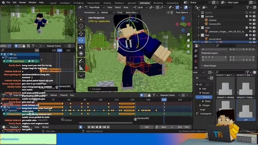This screenshot has width=258, height=145.
Task: Toggle auto keying record button
Action: point(81,127)
